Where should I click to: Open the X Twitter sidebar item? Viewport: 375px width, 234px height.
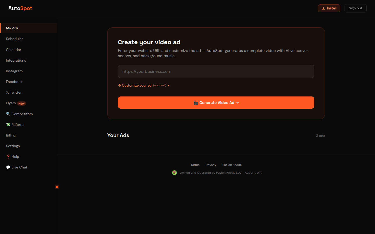(x=29, y=92)
